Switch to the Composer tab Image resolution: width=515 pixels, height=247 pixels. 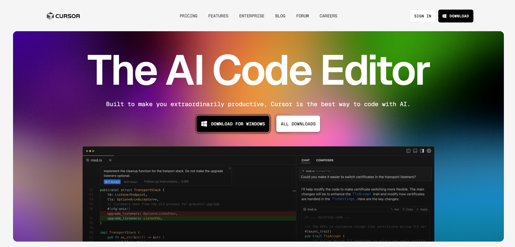coord(325,160)
